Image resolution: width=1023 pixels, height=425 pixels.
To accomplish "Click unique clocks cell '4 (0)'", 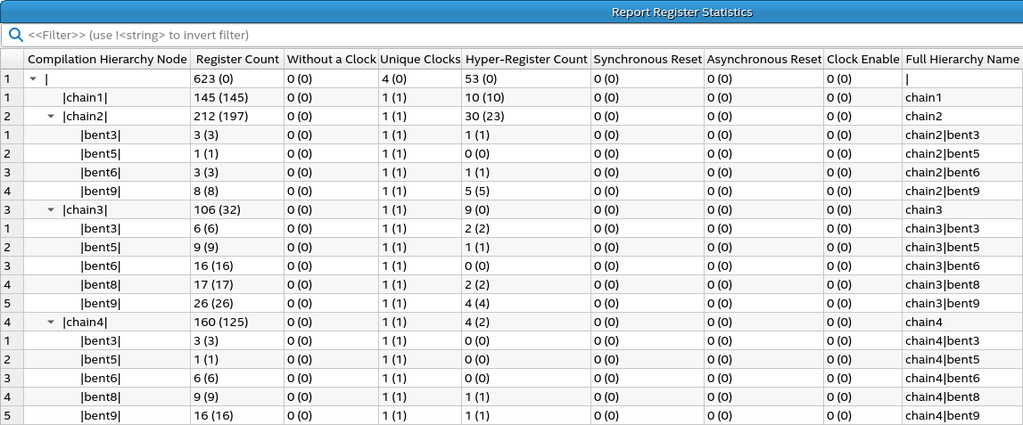I will click(x=395, y=79).
